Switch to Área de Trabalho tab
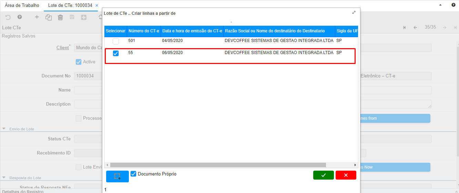This screenshot has height=193, width=459. (22, 6)
